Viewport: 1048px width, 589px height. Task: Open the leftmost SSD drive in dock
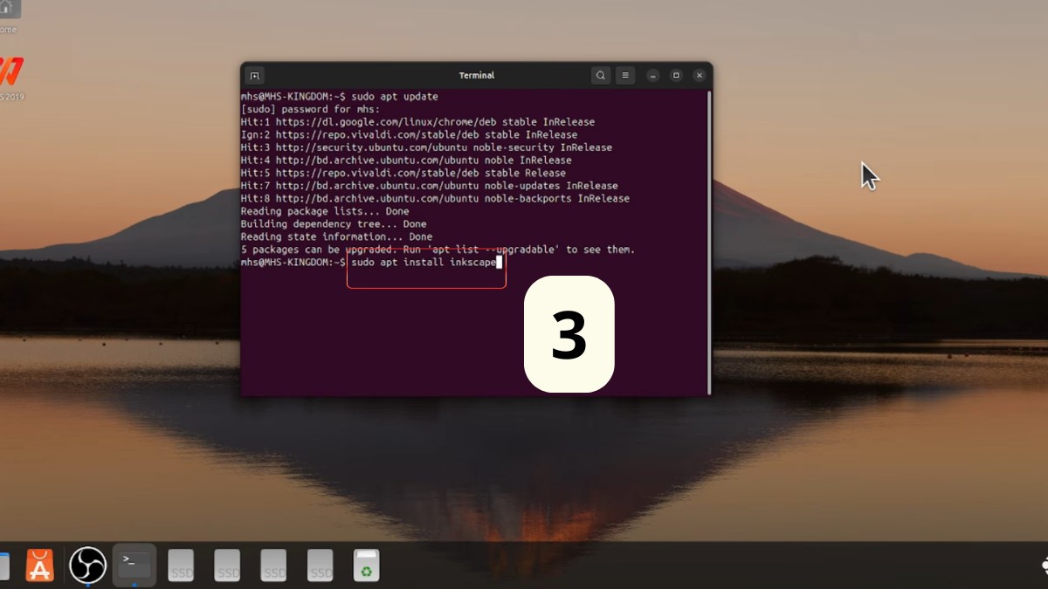click(181, 565)
